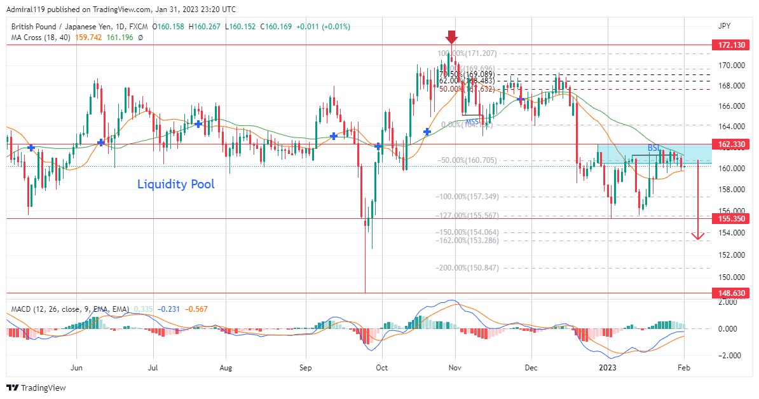Image resolution: width=759 pixels, height=399 pixels.
Task: Click the -200.00%(150.847) Fibonacci label
Action: [467, 268]
